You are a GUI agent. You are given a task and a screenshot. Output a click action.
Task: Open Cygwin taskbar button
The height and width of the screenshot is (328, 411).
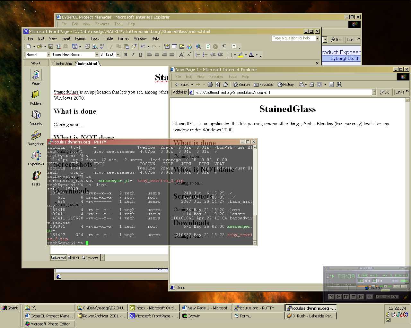(x=206, y=316)
